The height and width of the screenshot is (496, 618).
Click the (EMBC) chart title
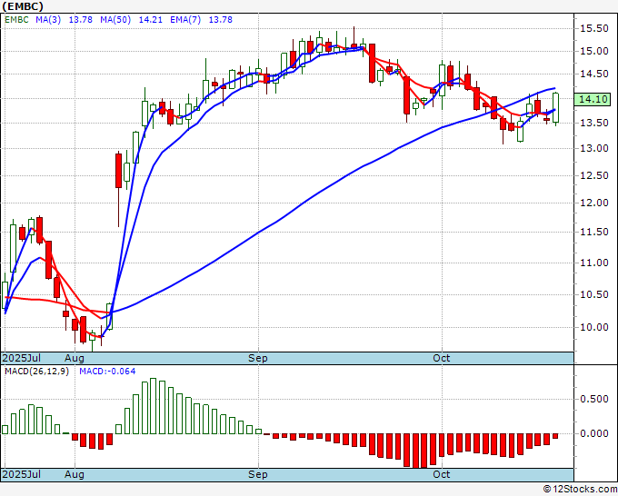(x=23, y=6)
